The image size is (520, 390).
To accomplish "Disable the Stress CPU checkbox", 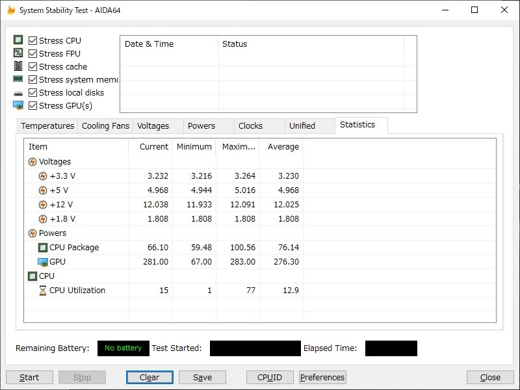I will pyautogui.click(x=33, y=40).
